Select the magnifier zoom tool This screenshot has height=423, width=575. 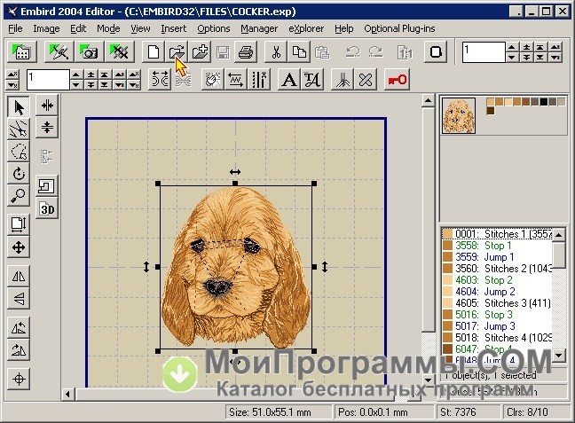[19, 195]
